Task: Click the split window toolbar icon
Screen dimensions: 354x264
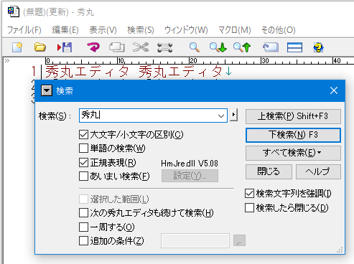Action: pos(294,47)
